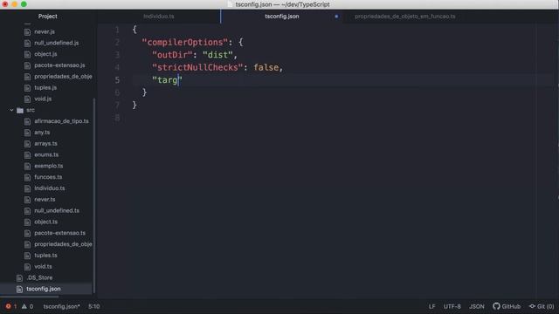559x314 pixels.
Task: Select the src folder icon
Action: coord(20,111)
